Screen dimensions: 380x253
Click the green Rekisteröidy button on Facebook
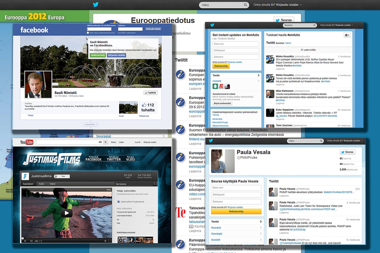tap(98, 55)
